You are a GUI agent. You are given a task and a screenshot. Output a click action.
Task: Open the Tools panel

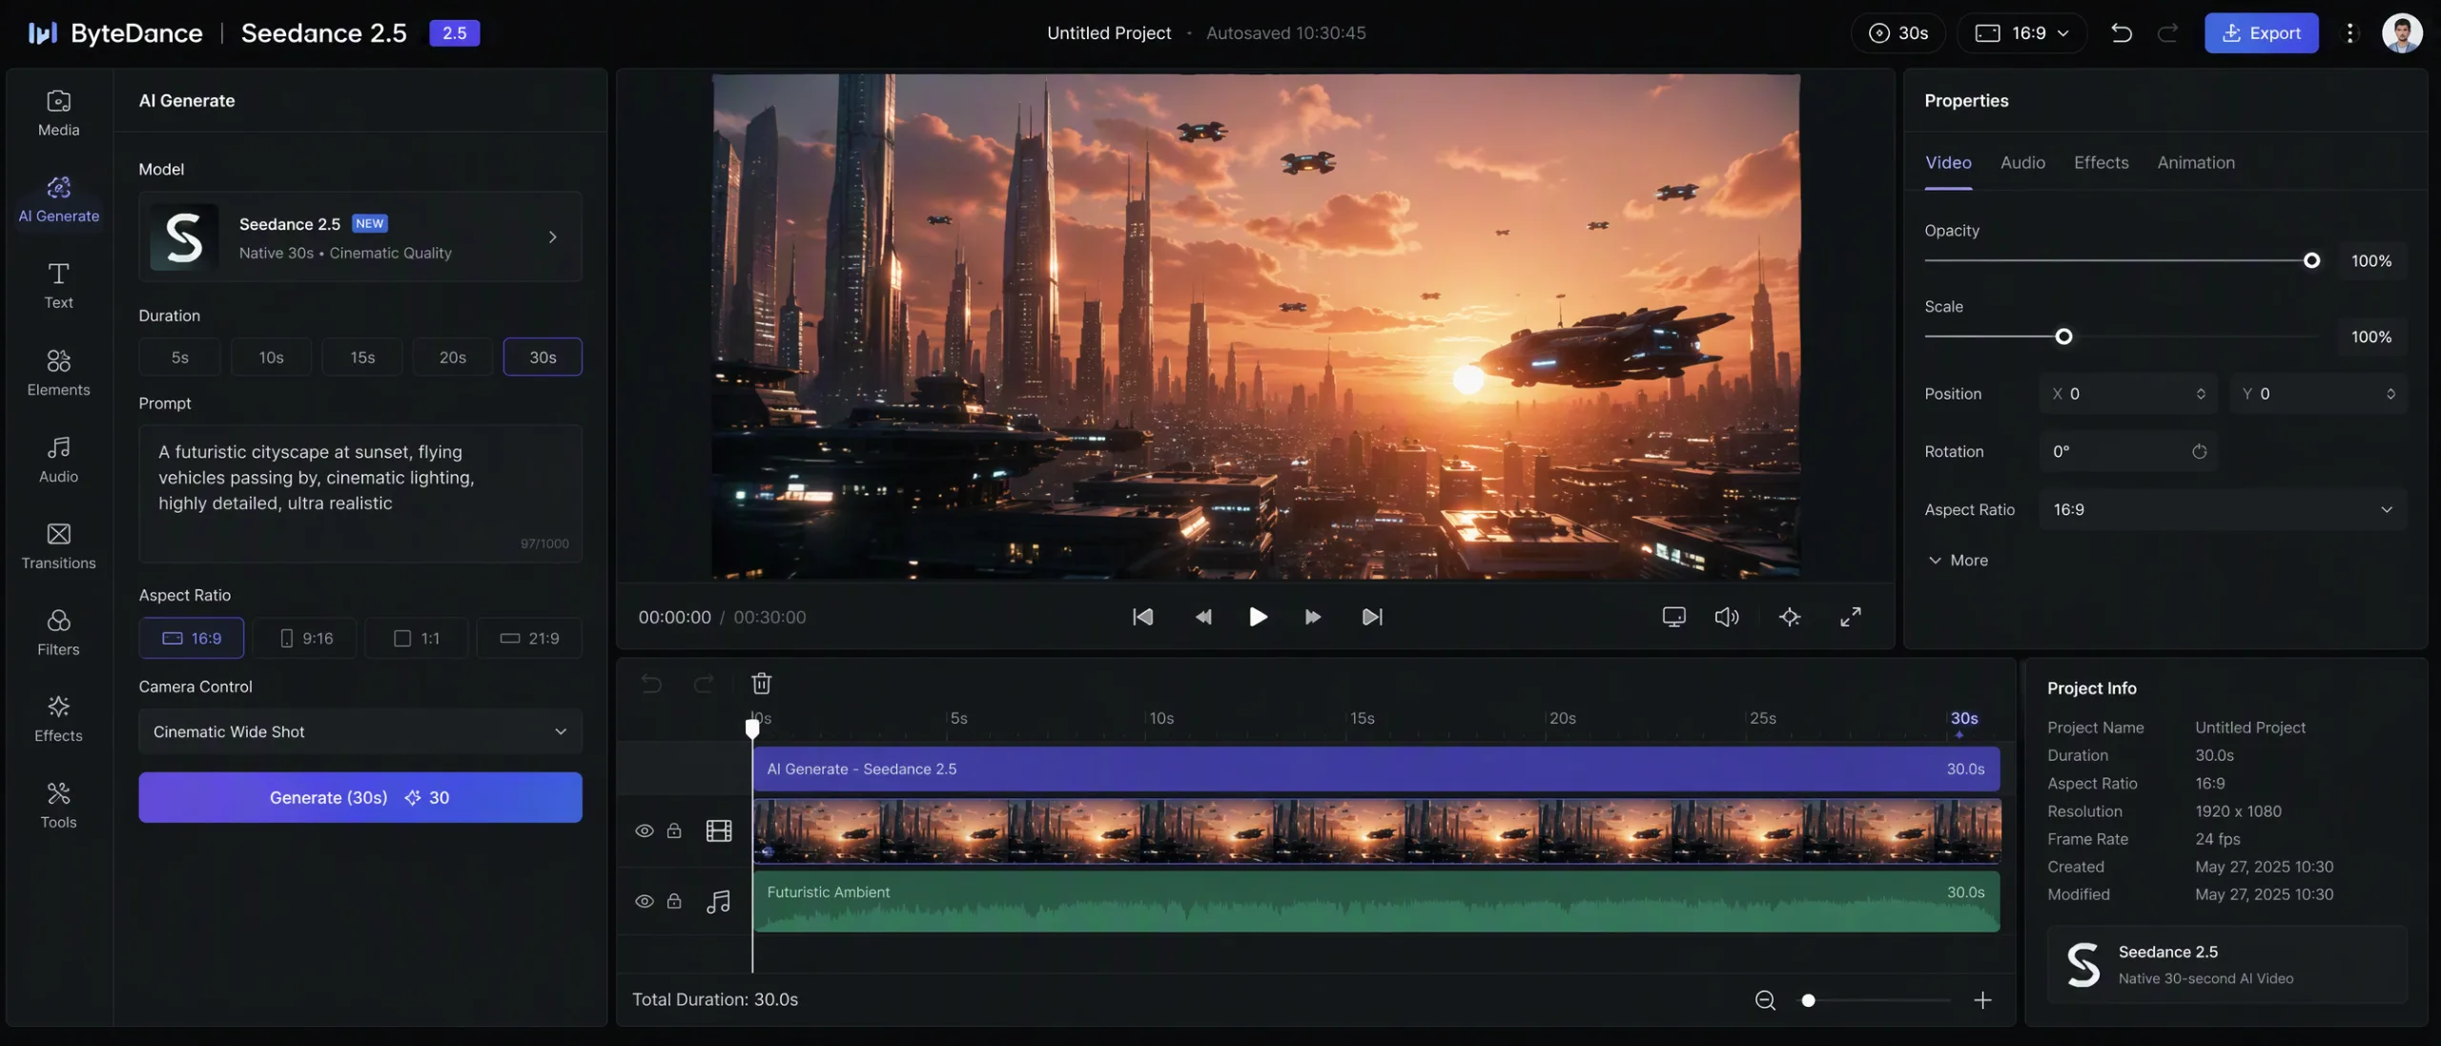(x=58, y=806)
